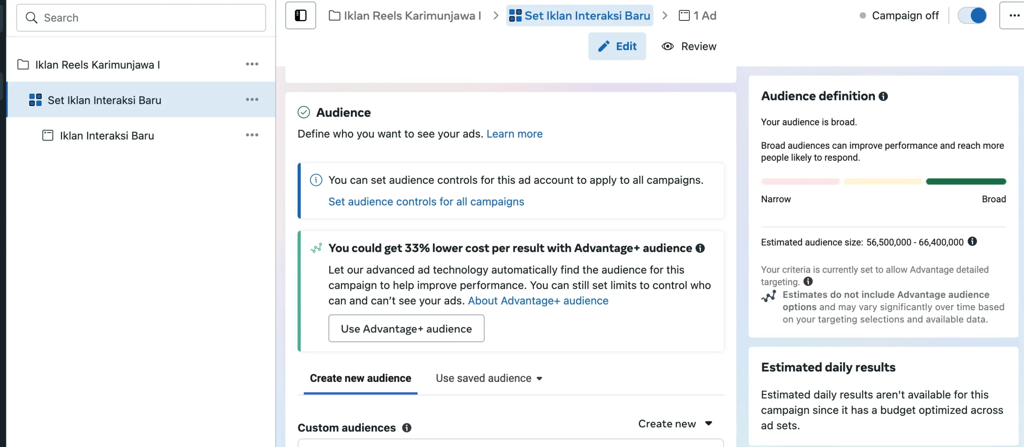Select the Edit mode button
The image size is (1024, 447).
click(617, 46)
